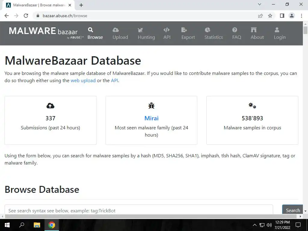The height and width of the screenshot is (231, 308).
Task: Open the volume speaker tray icon
Action: (x=269, y=225)
